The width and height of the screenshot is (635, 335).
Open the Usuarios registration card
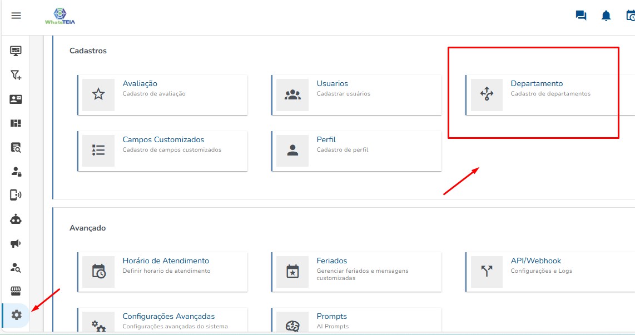(x=356, y=94)
